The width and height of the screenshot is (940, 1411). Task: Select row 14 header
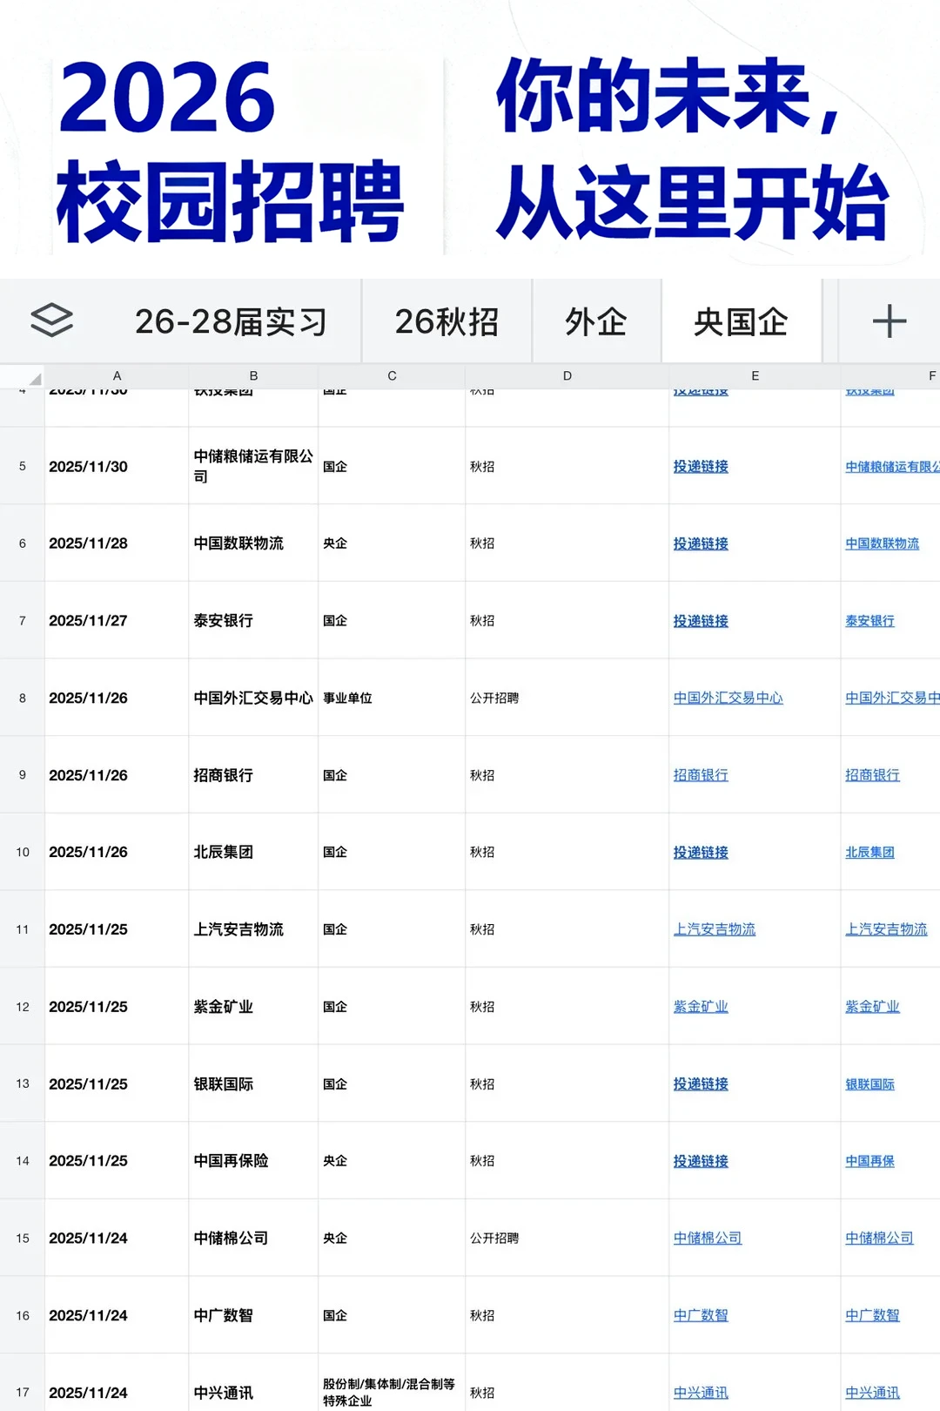pyautogui.click(x=23, y=1161)
